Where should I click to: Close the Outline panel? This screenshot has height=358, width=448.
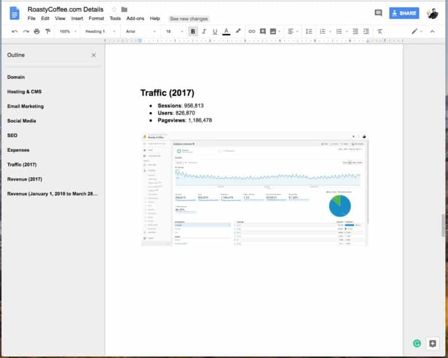(94, 55)
